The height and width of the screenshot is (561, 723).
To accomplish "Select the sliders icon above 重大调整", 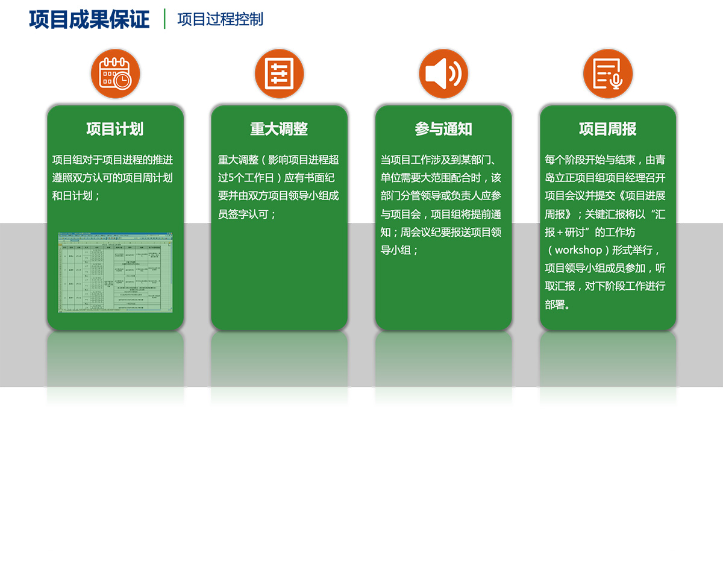I will click(279, 74).
